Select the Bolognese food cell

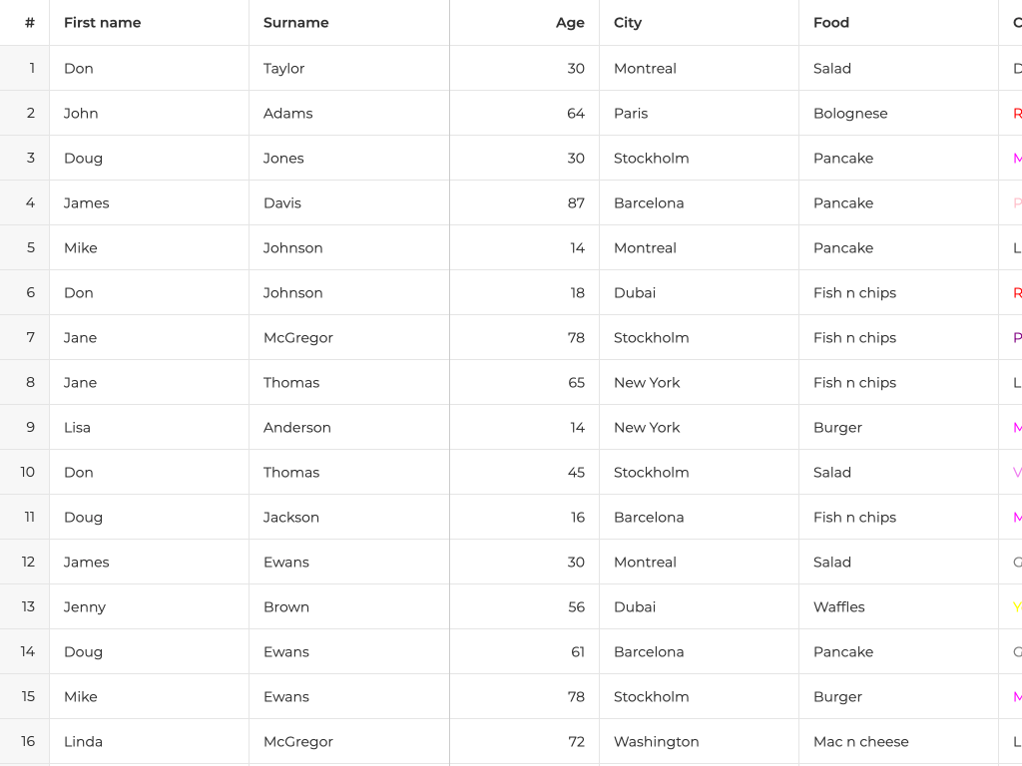[850, 113]
